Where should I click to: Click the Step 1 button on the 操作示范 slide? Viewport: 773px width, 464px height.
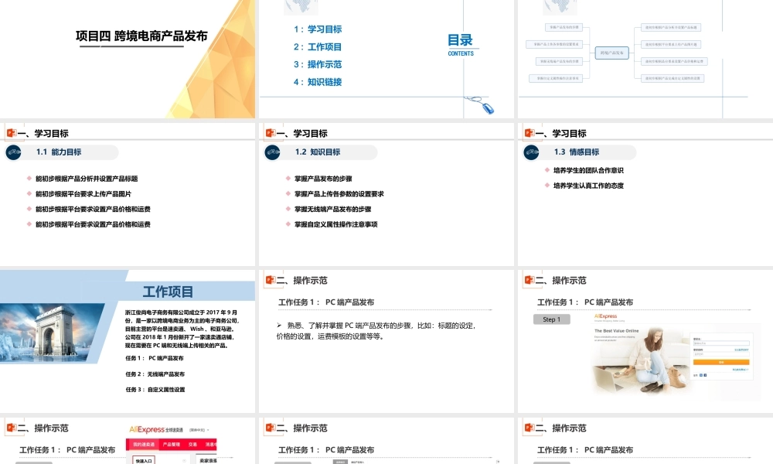pos(551,318)
